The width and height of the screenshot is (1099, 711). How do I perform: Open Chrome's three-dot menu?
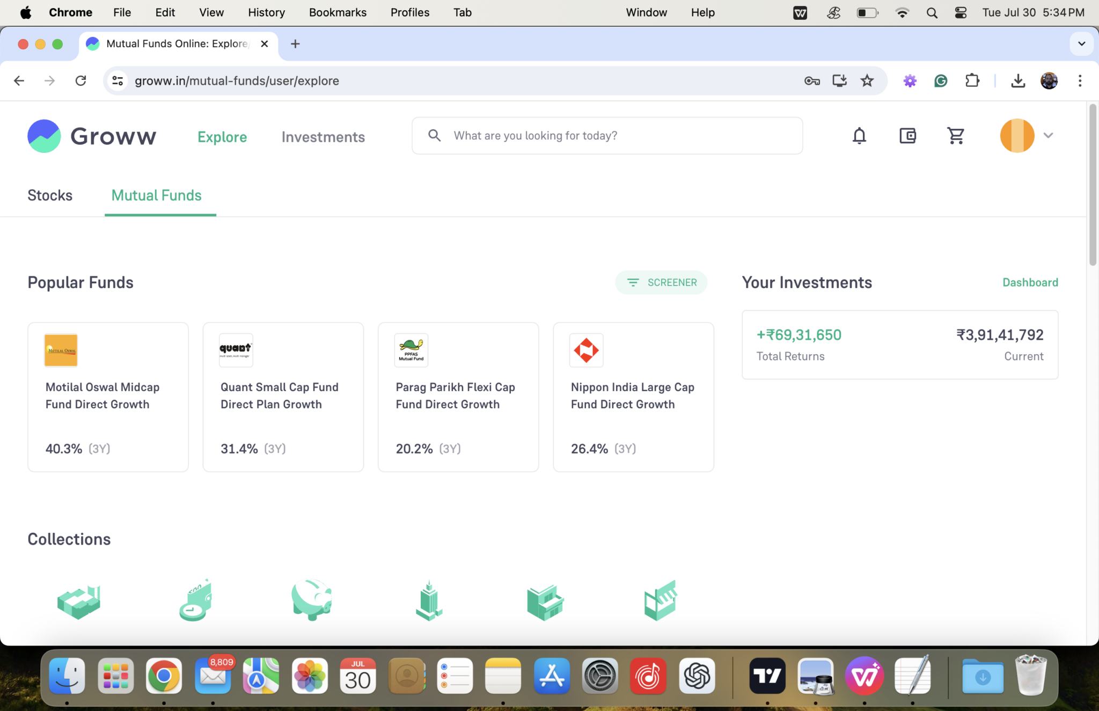pos(1079,80)
